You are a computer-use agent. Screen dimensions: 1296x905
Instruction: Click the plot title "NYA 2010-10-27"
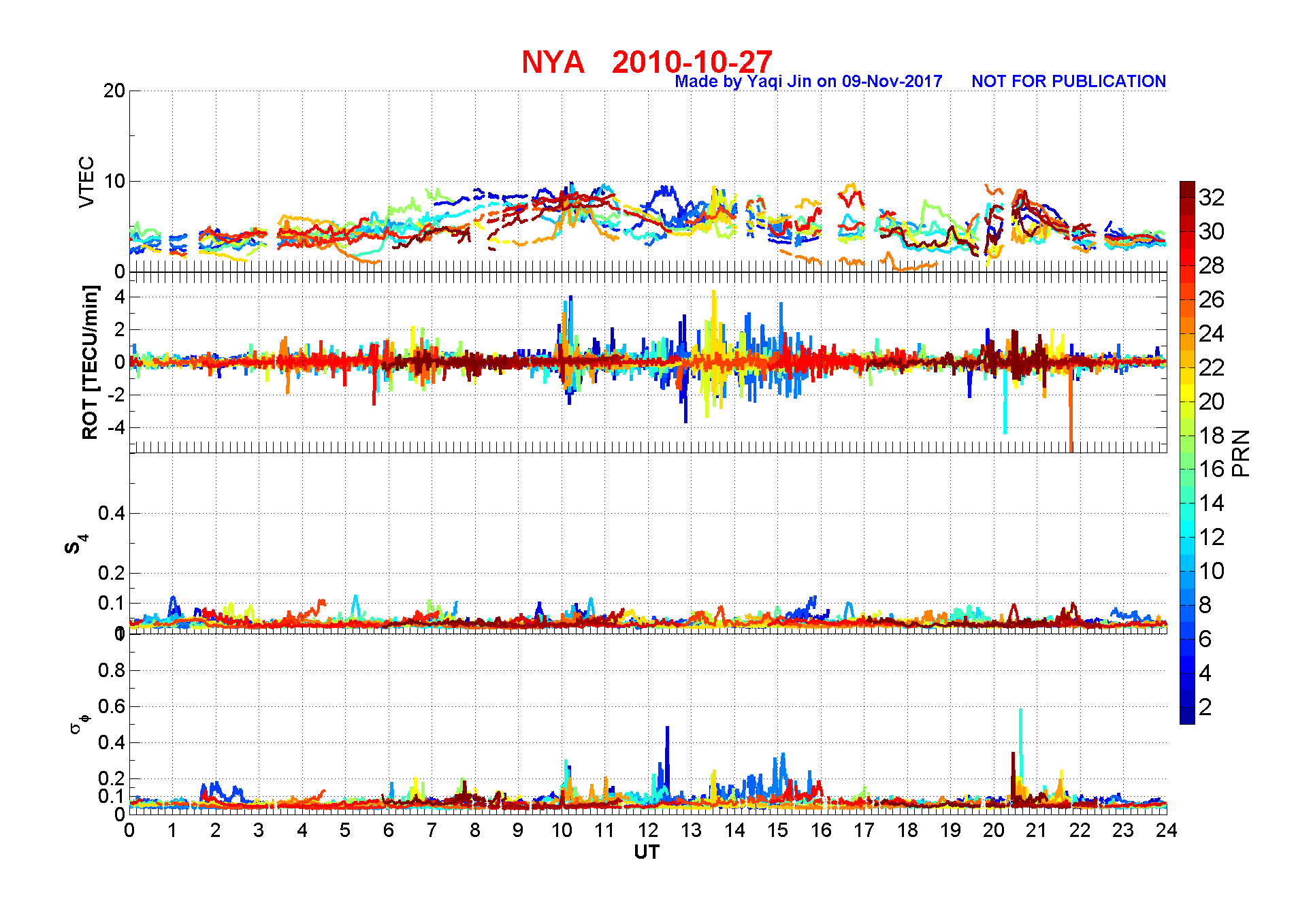pos(647,63)
